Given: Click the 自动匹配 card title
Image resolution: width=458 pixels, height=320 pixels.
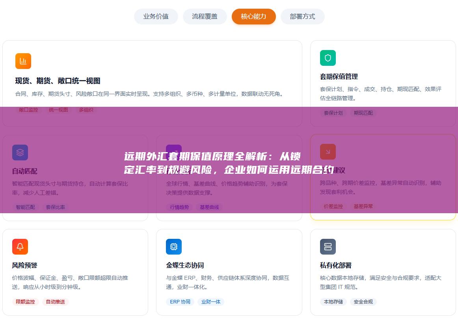Looking at the screenshot, I should tap(24, 171).
